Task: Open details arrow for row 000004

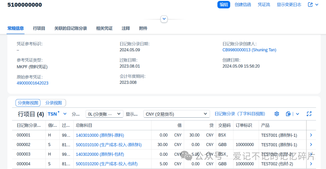Action: click(x=311, y=164)
